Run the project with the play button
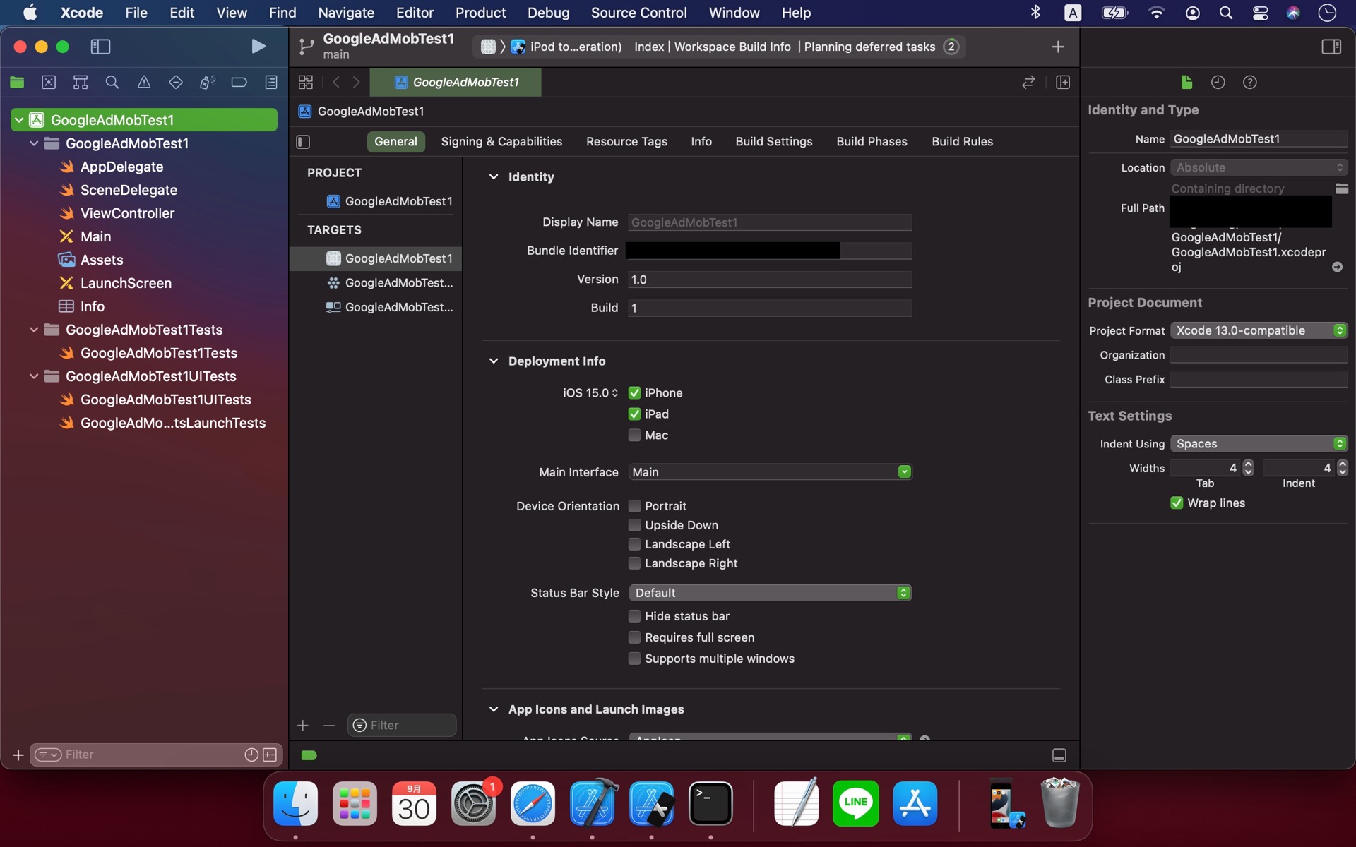 tap(258, 47)
